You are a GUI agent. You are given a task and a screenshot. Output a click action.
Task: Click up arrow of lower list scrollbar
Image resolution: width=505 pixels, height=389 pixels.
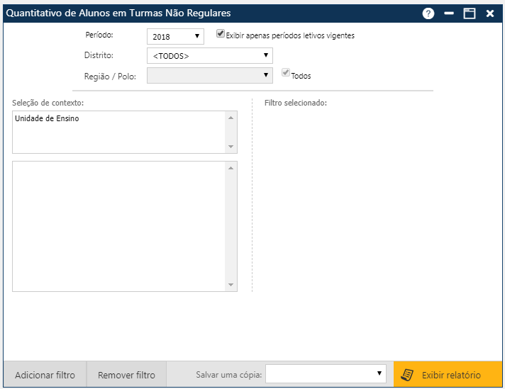[x=231, y=168]
